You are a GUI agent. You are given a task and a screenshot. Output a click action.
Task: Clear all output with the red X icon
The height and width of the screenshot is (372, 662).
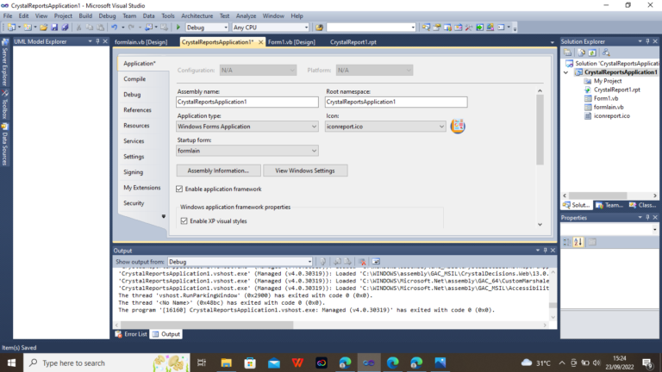pos(362,262)
